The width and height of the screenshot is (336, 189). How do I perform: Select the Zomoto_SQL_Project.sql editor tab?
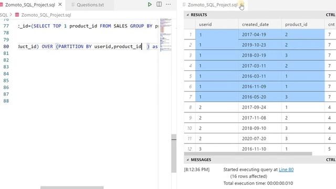click(x=30, y=5)
